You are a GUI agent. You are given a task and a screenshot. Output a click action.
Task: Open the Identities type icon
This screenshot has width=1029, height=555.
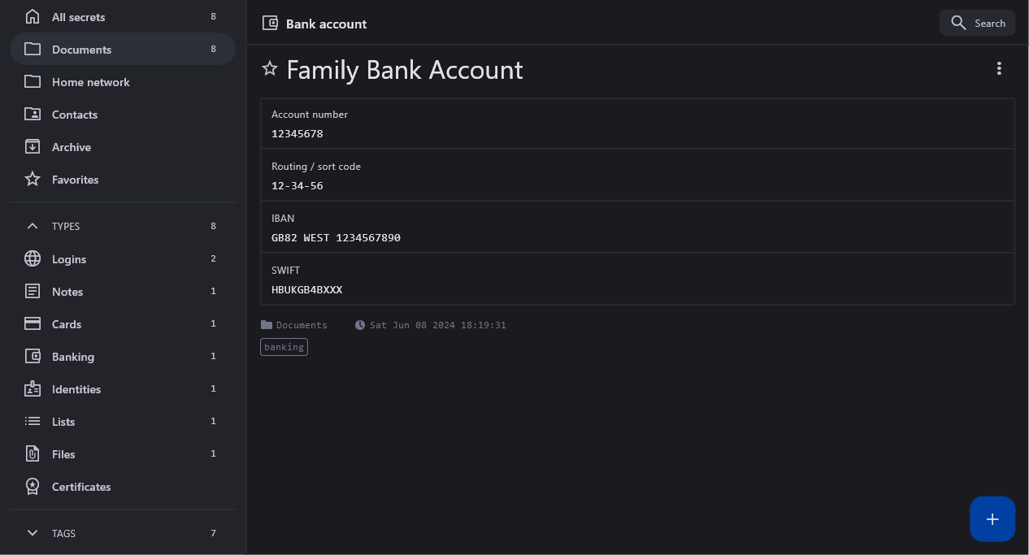pos(33,389)
